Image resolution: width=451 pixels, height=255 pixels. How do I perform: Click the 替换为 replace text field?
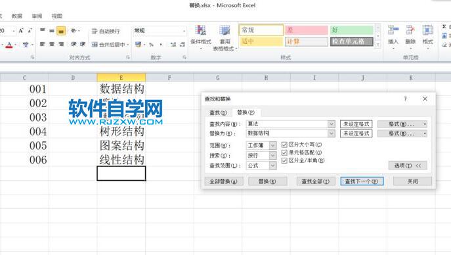tap(287, 133)
